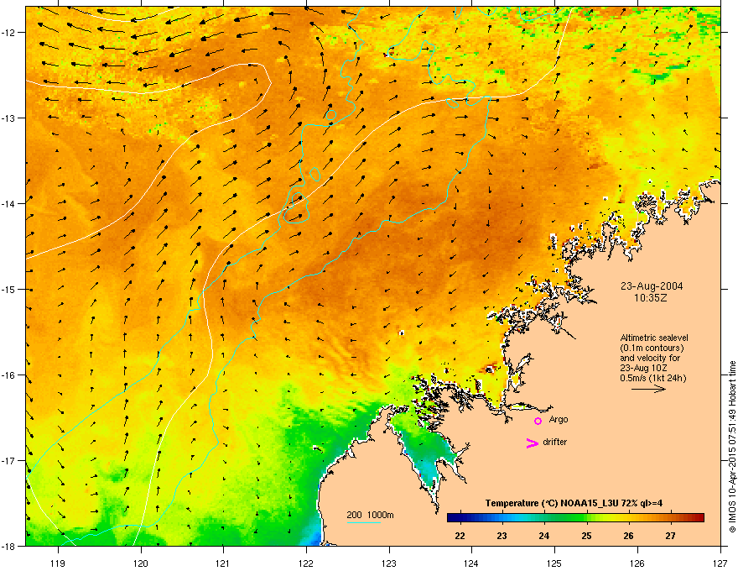Click the latitude axis label -14
This screenshot has width=738, height=571.
tap(8, 203)
